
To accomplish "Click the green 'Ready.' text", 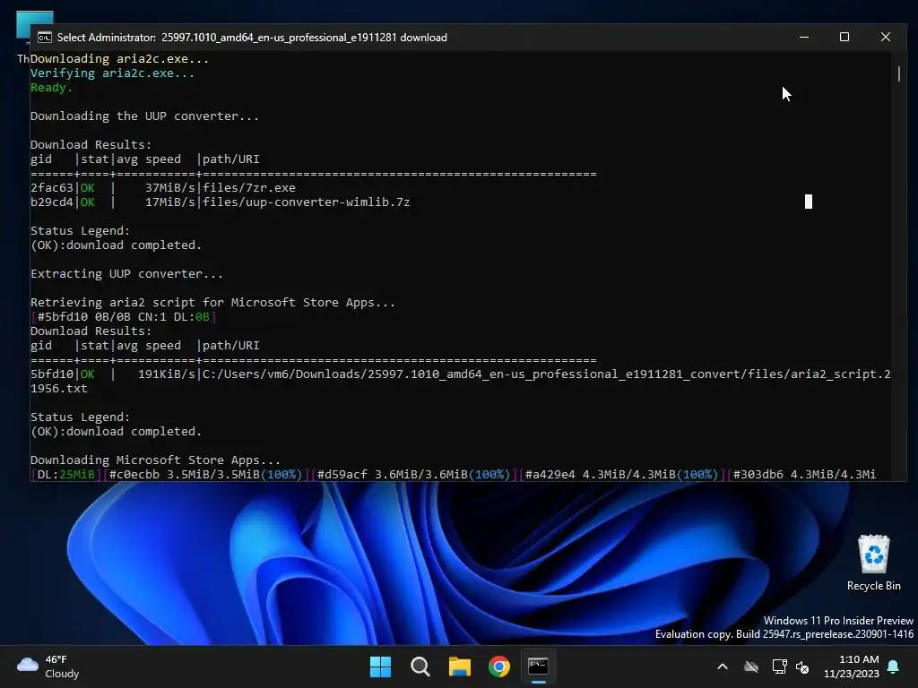I will (x=51, y=88).
